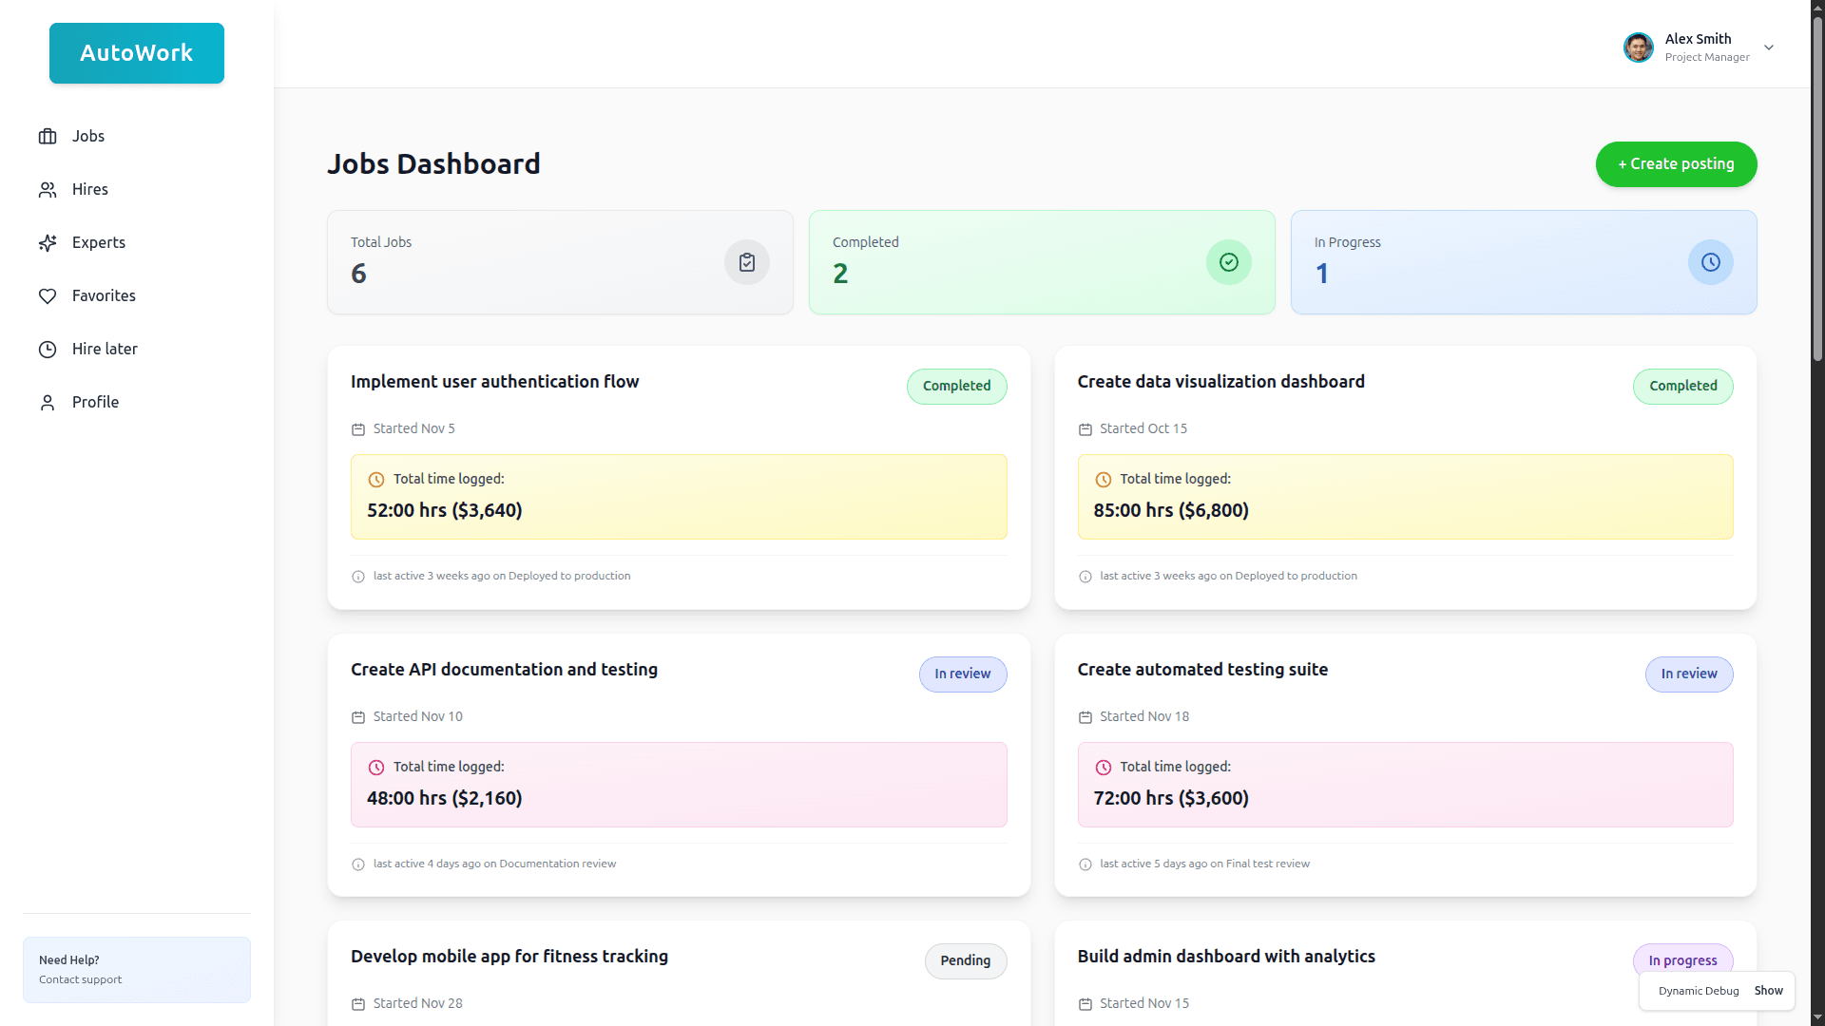Click the Experts sparkle icon
The width and height of the screenshot is (1825, 1026).
pos(48,243)
